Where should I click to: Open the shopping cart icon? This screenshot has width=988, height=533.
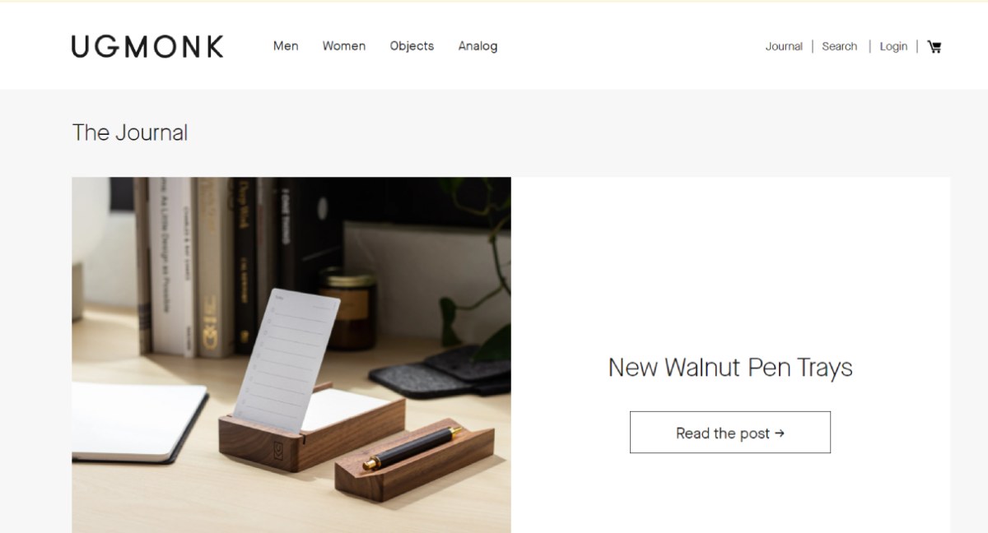tap(934, 47)
